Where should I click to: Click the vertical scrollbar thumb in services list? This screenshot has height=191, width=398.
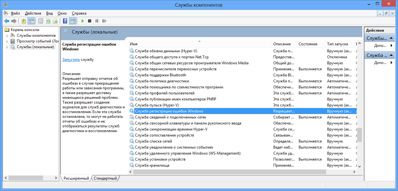click(x=359, y=134)
